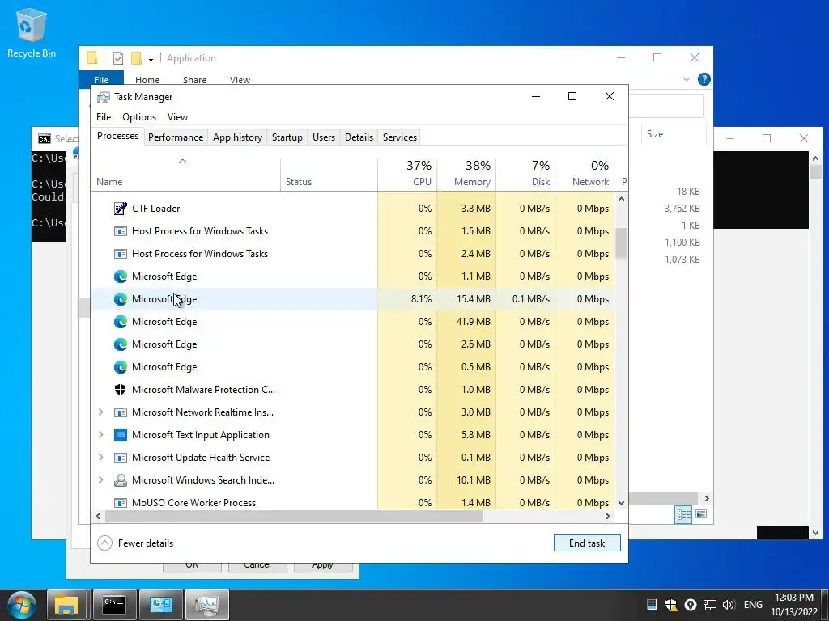Open the Explorer Home ribbon tab

click(147, 80)
